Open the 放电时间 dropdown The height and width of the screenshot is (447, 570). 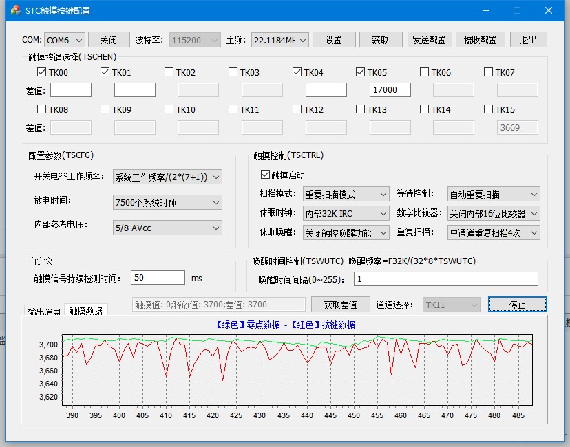pyautogui.click(x=167, y=202)
